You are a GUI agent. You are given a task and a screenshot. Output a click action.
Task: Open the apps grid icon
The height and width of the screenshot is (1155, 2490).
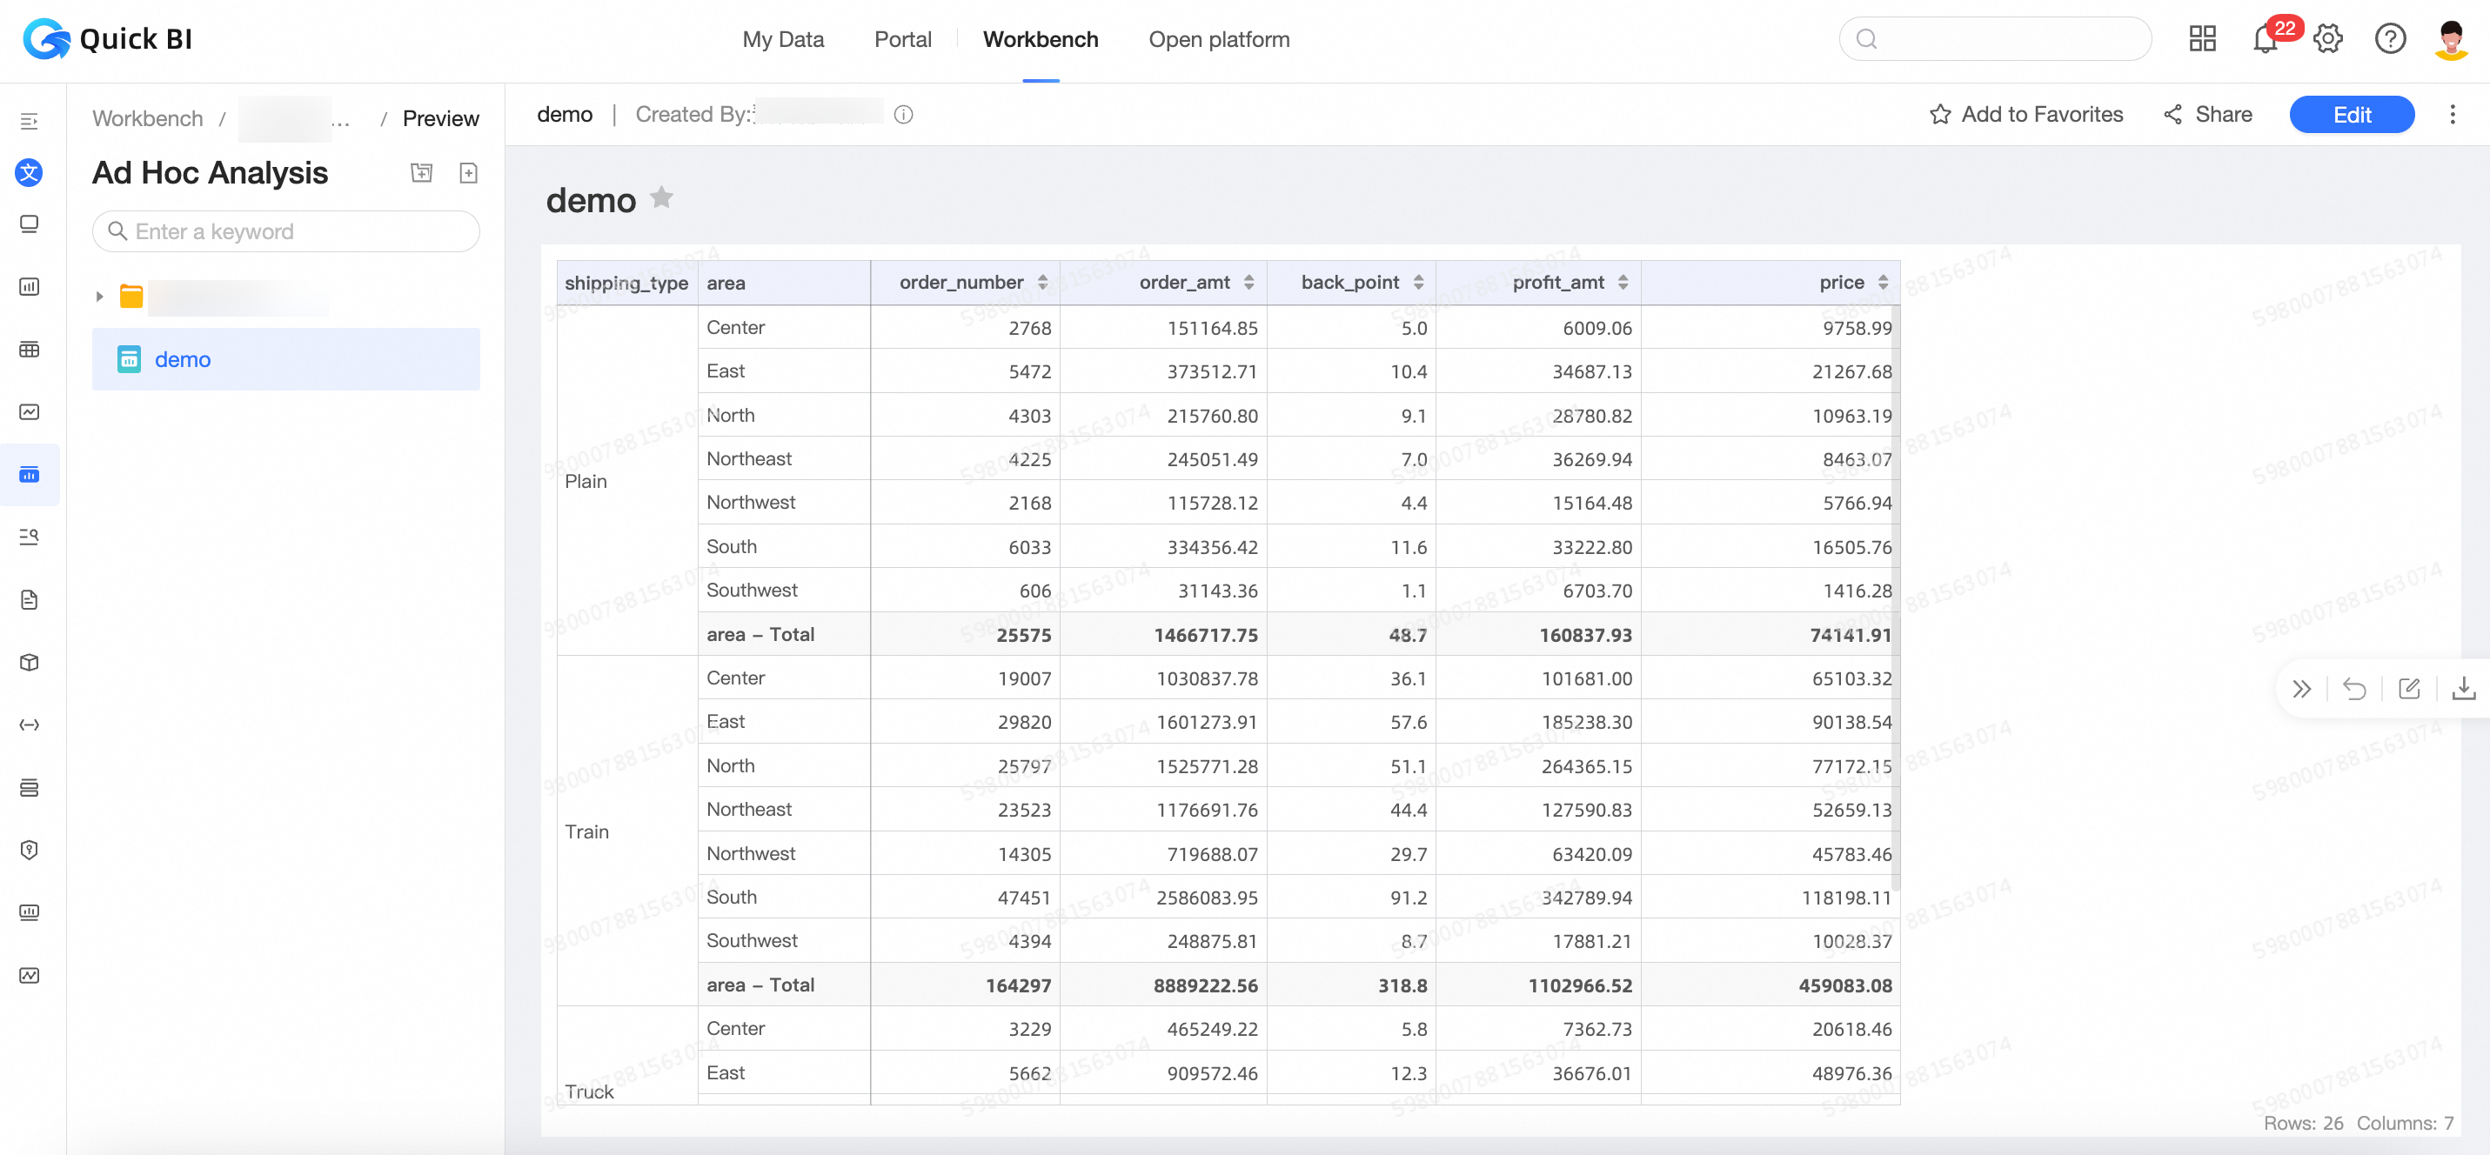(2202, 40)
